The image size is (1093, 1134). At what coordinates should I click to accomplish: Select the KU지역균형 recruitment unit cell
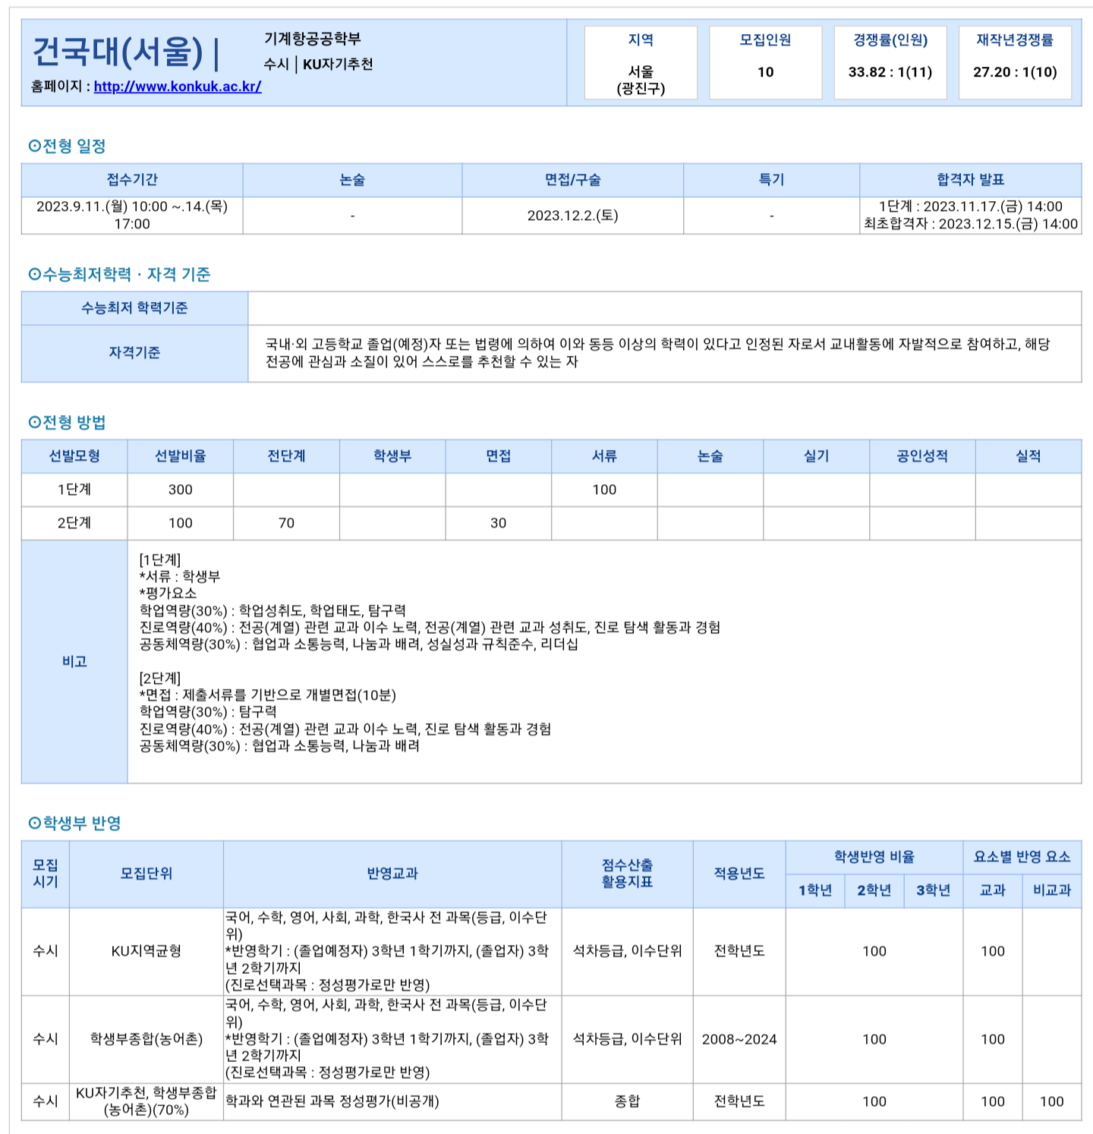(x=146, y=952)
